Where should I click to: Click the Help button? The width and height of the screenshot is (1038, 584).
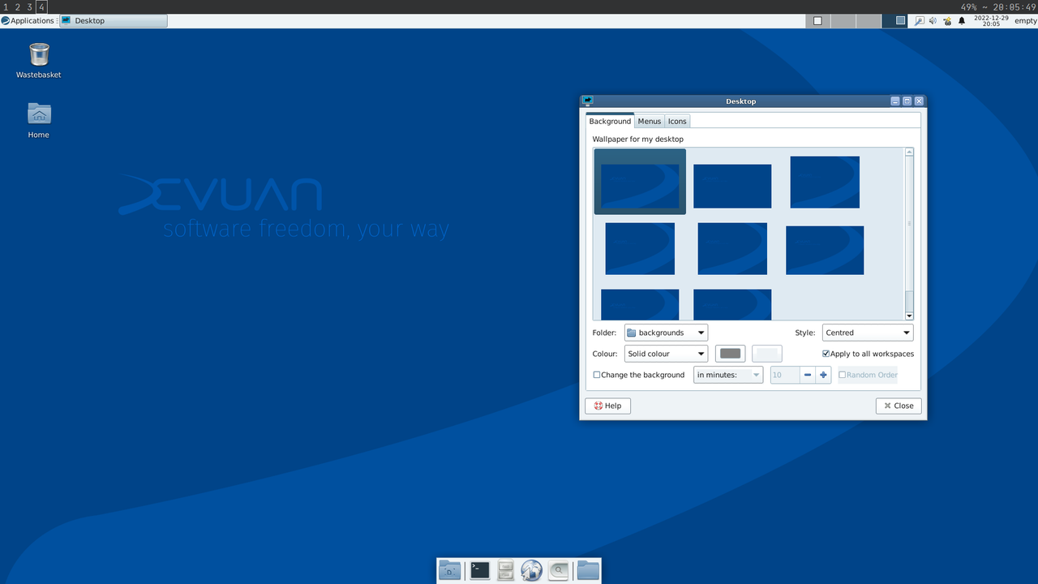tap(607, 406)
